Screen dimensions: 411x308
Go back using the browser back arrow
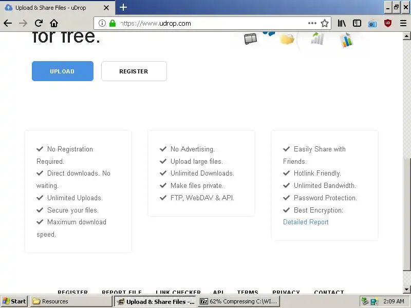click(x=8, y=23)
